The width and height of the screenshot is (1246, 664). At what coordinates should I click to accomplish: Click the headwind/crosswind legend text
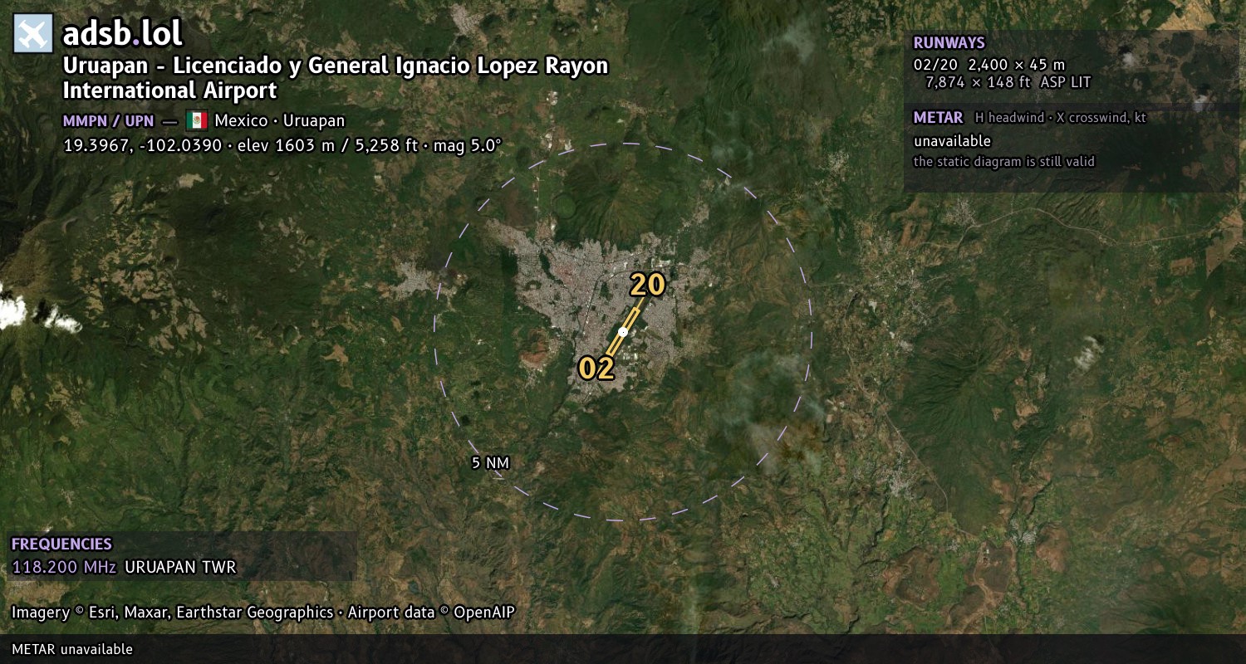pos(1061,118)
